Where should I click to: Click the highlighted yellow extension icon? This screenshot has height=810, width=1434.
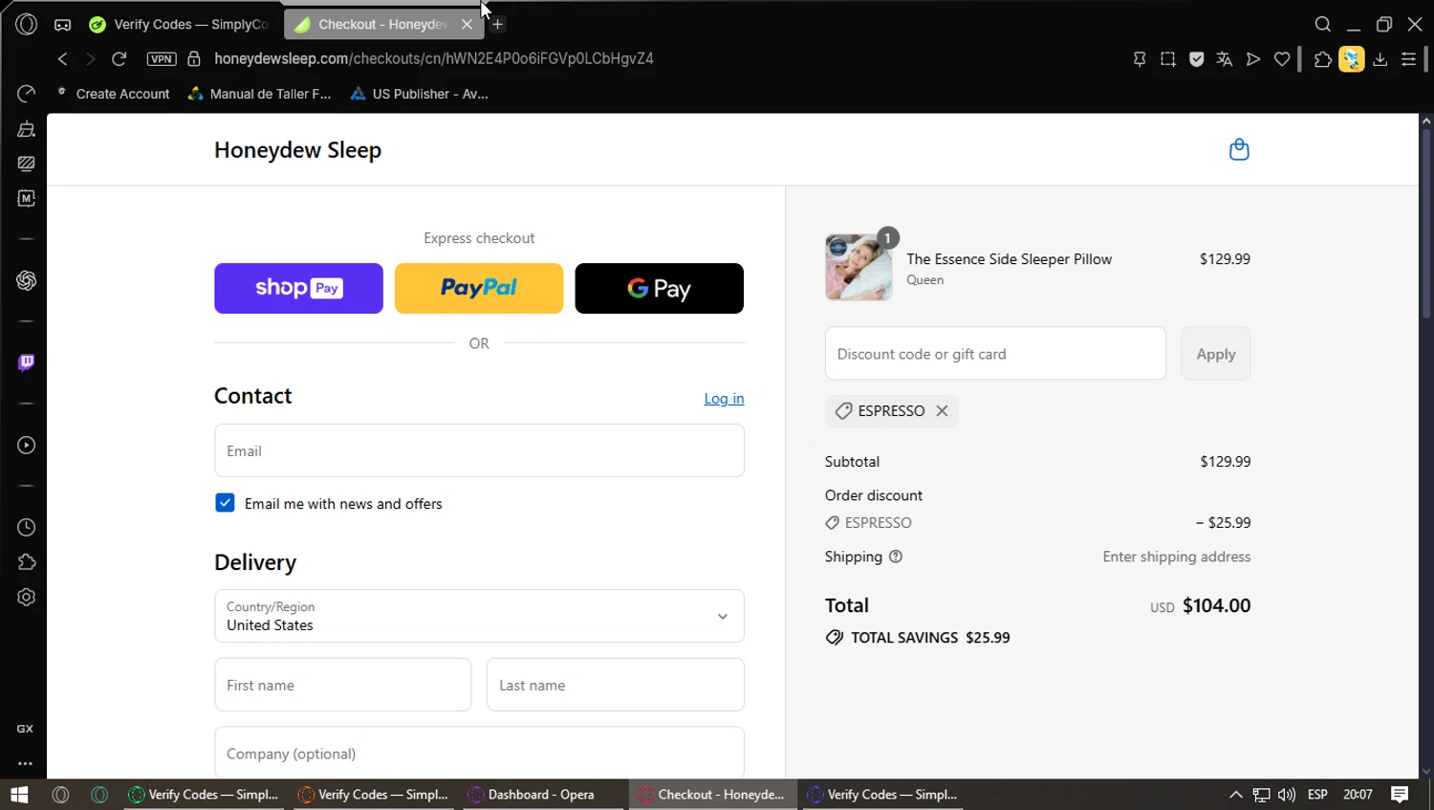(1352, 59)
